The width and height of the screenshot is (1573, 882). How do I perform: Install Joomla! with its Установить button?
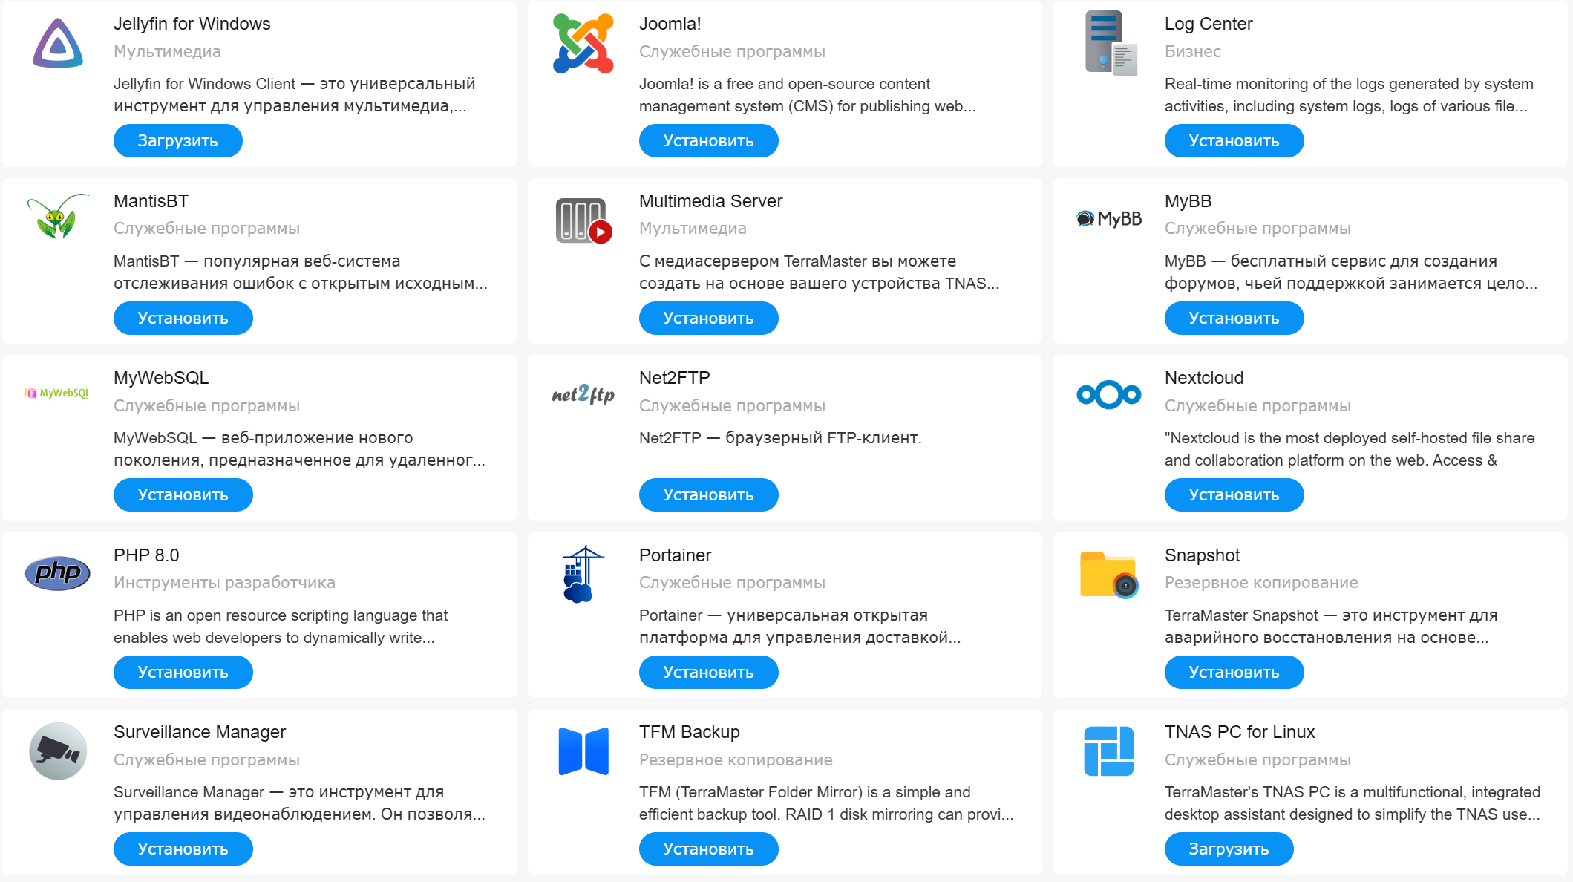(708, 141)
